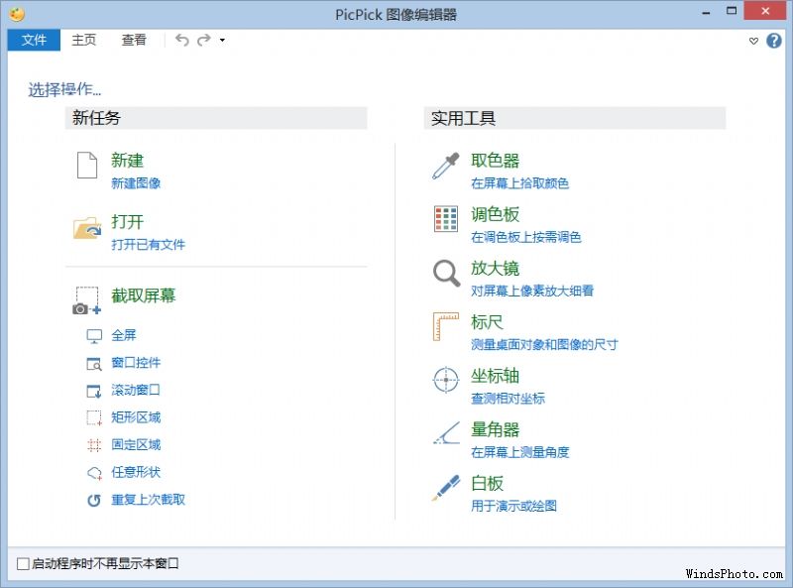793x588 pixels.
Task: Select 窗口控件 capture option
Action: [x=136, y=363]
